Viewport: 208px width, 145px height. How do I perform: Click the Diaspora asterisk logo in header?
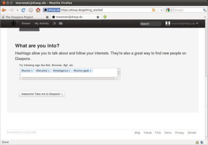[14, 23]
